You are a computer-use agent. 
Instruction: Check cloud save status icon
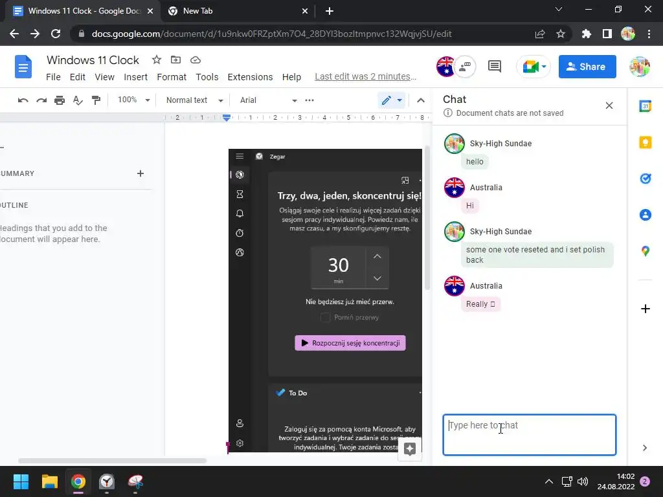[196, 60]
